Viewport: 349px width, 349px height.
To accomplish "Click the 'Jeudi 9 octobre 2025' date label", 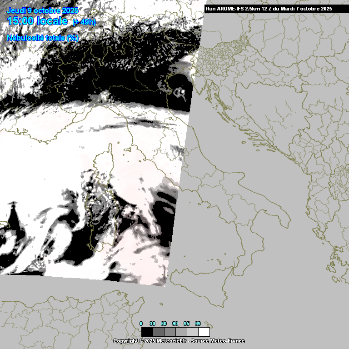I will 42,10.
